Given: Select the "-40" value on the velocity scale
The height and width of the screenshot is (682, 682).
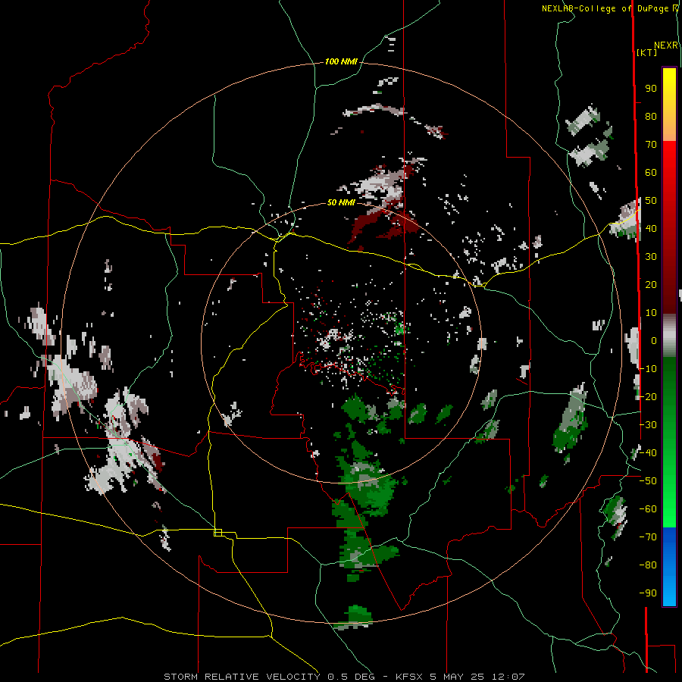Looking at the screenshot, I should pos(648,453).
